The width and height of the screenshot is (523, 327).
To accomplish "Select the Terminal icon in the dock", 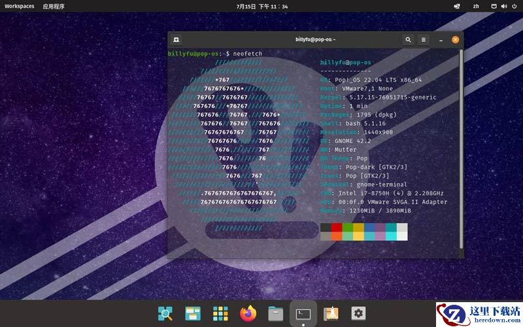I will click(x=303, y=314).
